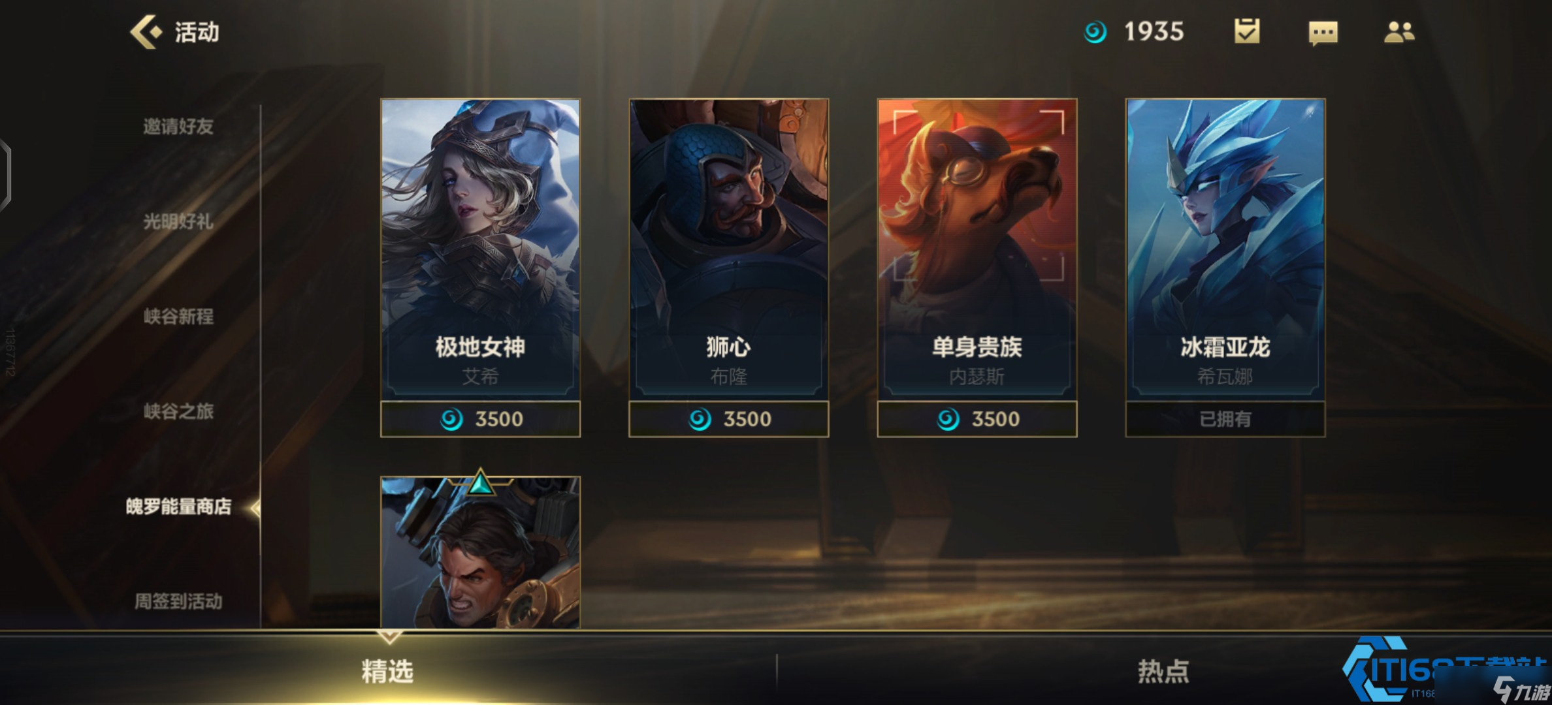
Task: Buy 狮心 布隆 skin for 3500
Action: (x=729, y=419)
